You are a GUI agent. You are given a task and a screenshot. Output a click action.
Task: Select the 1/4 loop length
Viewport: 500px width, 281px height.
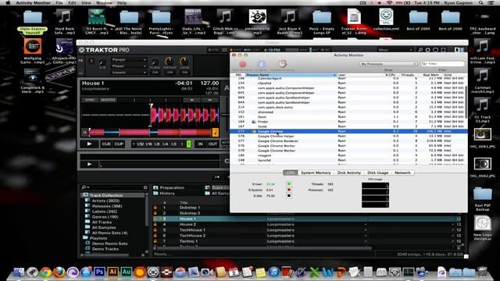(165, 144)
